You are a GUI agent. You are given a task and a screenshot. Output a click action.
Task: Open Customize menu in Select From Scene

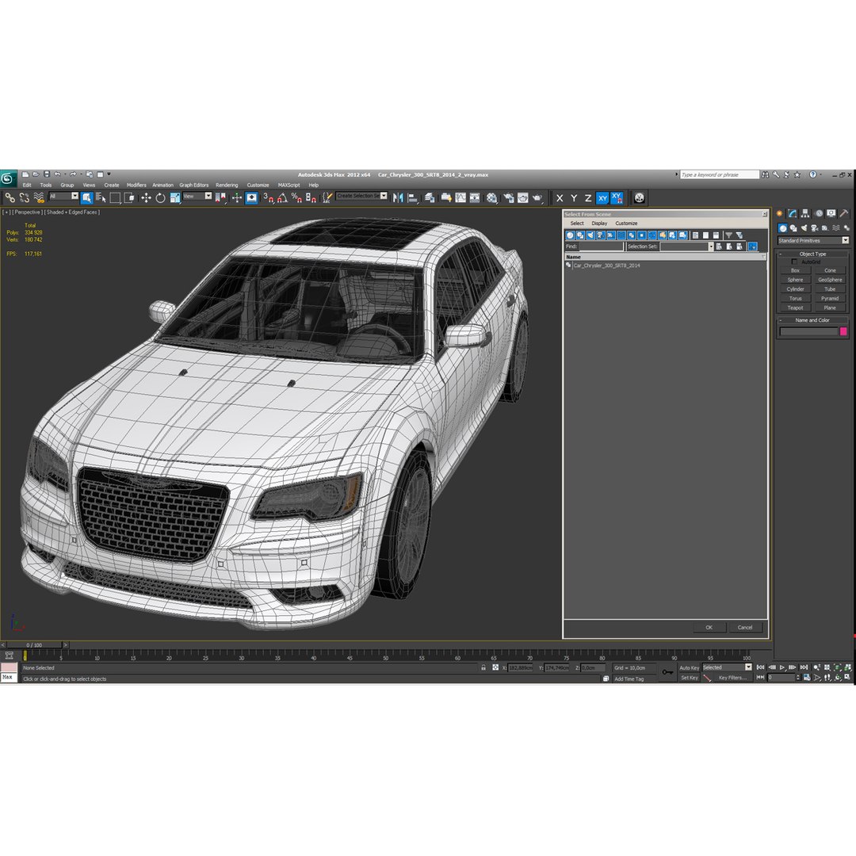pos(626,224)
